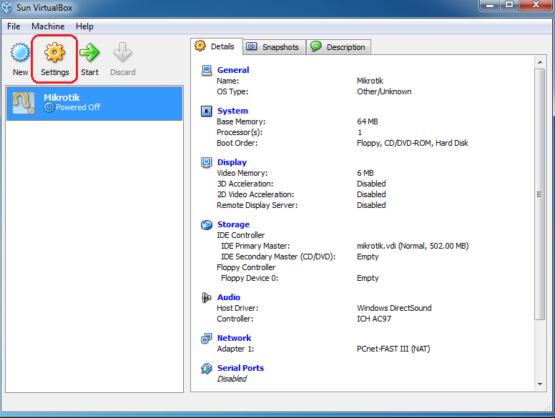Image resolution: width=555 pixels, height=418 pixels.
Task: Click the 'IDE Controller' storage row
Action: click(241, 235)
